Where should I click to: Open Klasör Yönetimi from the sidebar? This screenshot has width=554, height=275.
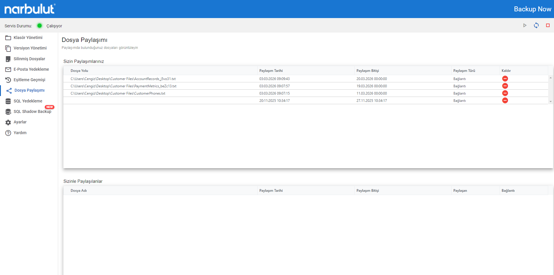(x=28, y=38)
